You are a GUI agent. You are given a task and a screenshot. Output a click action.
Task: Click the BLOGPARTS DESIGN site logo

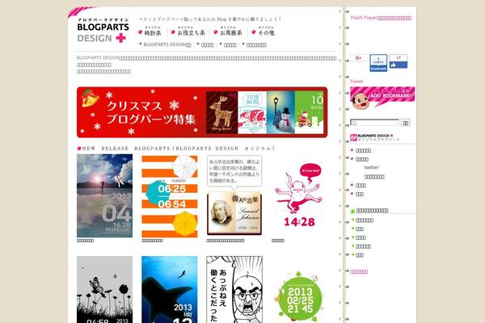click(103, 31)
